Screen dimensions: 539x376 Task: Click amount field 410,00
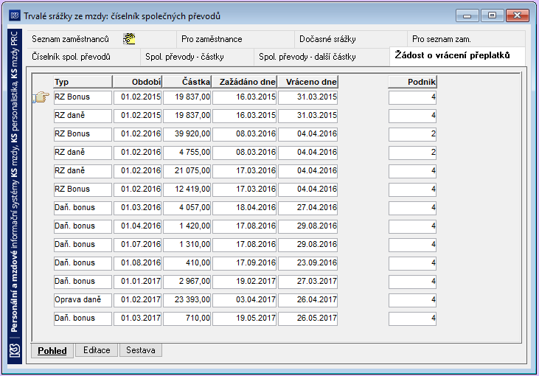tap(187, 263)
